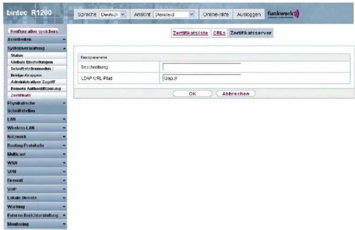
Task: Switch to the Zertifikatsliste tab
Action: click(190, 33)
